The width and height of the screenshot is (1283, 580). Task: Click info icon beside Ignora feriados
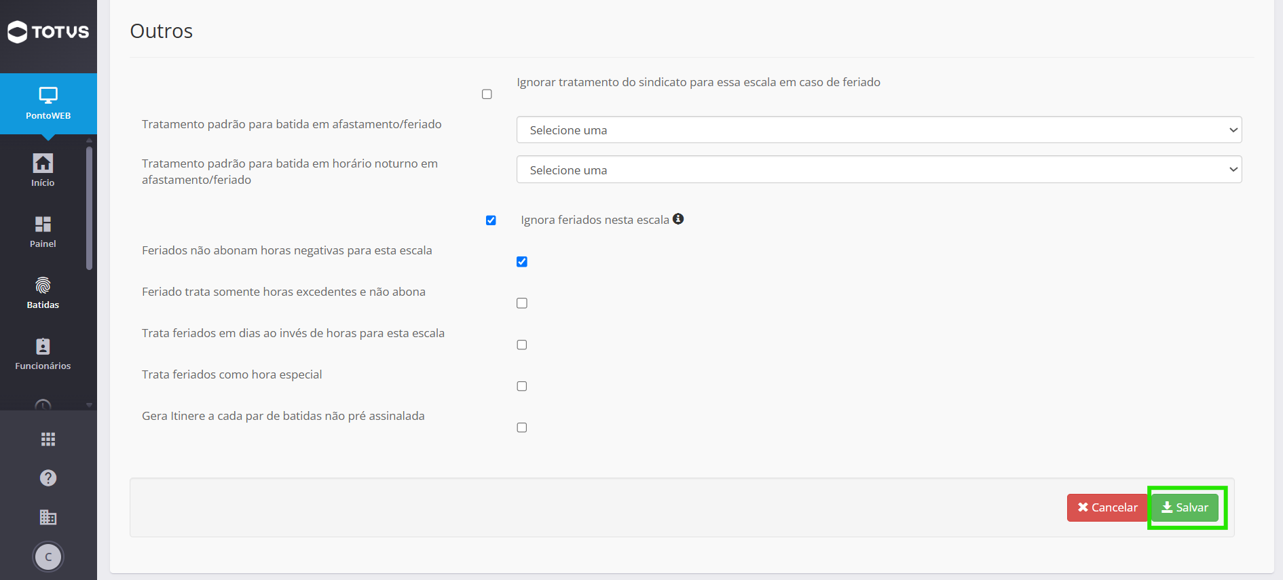point(678,219)
